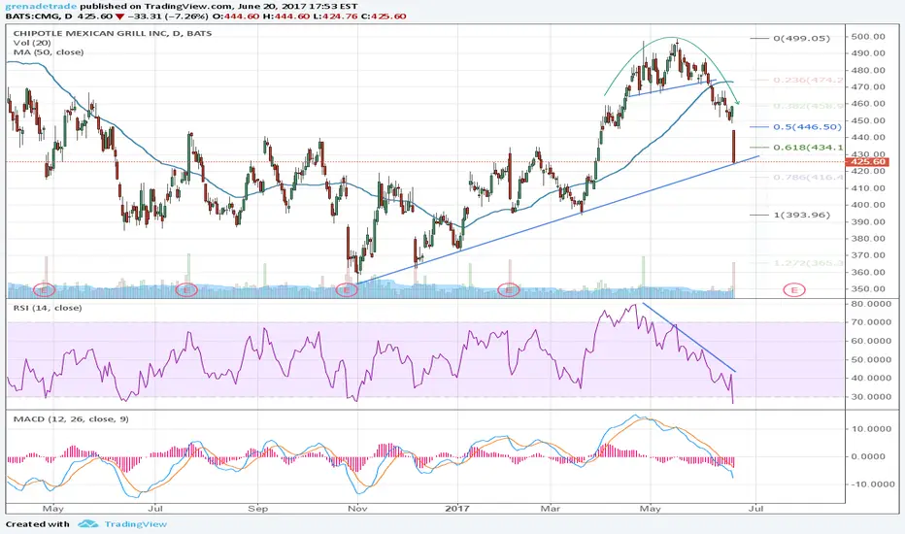Viewport: 905px width, 534px height.
Task: Click the 1(393.96) Fibonacci level label
Action: [x=802, y=215]
